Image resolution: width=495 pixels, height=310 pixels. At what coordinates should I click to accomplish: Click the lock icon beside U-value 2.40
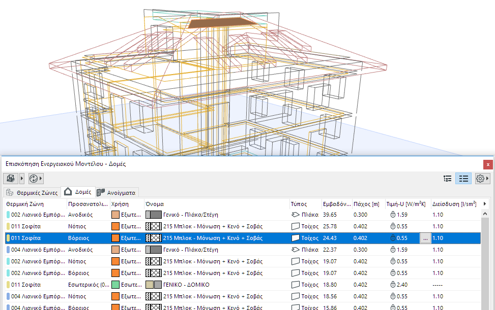tap(393, 285)
